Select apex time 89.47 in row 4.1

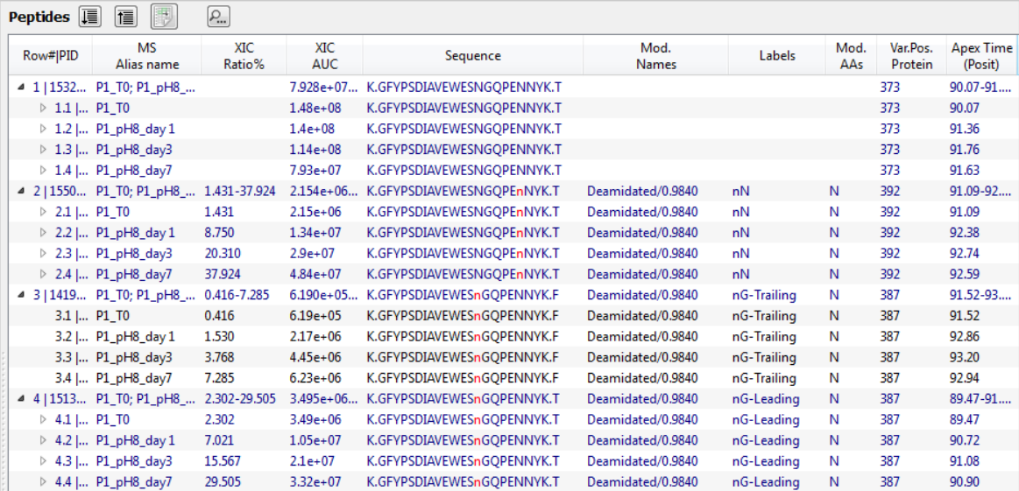[964, 419]
